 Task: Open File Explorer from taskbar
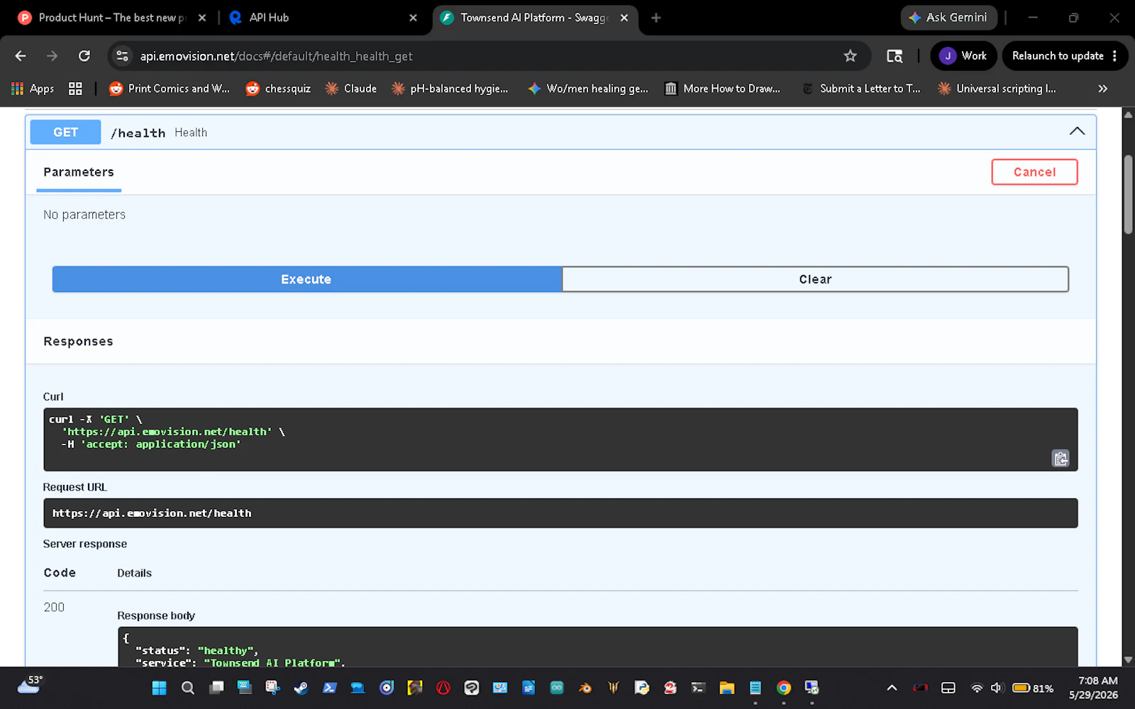[726, 688]
